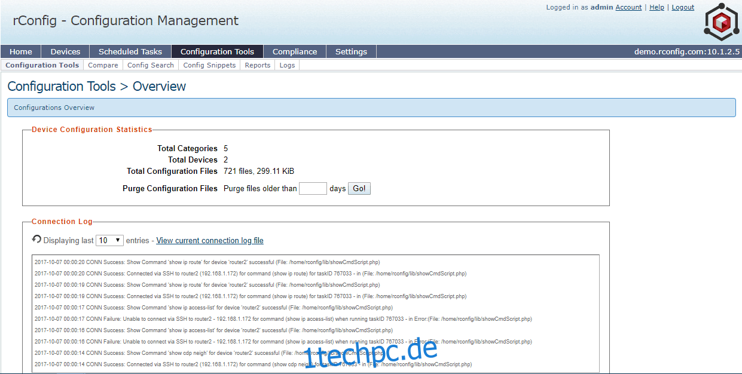This screenshot has width=742, height=374.
Task: Click the Total Devices label
Action: click(x=193, y=160)
